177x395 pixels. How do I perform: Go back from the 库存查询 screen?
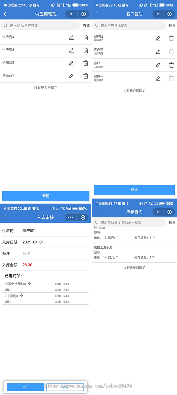tap(96, 212)
